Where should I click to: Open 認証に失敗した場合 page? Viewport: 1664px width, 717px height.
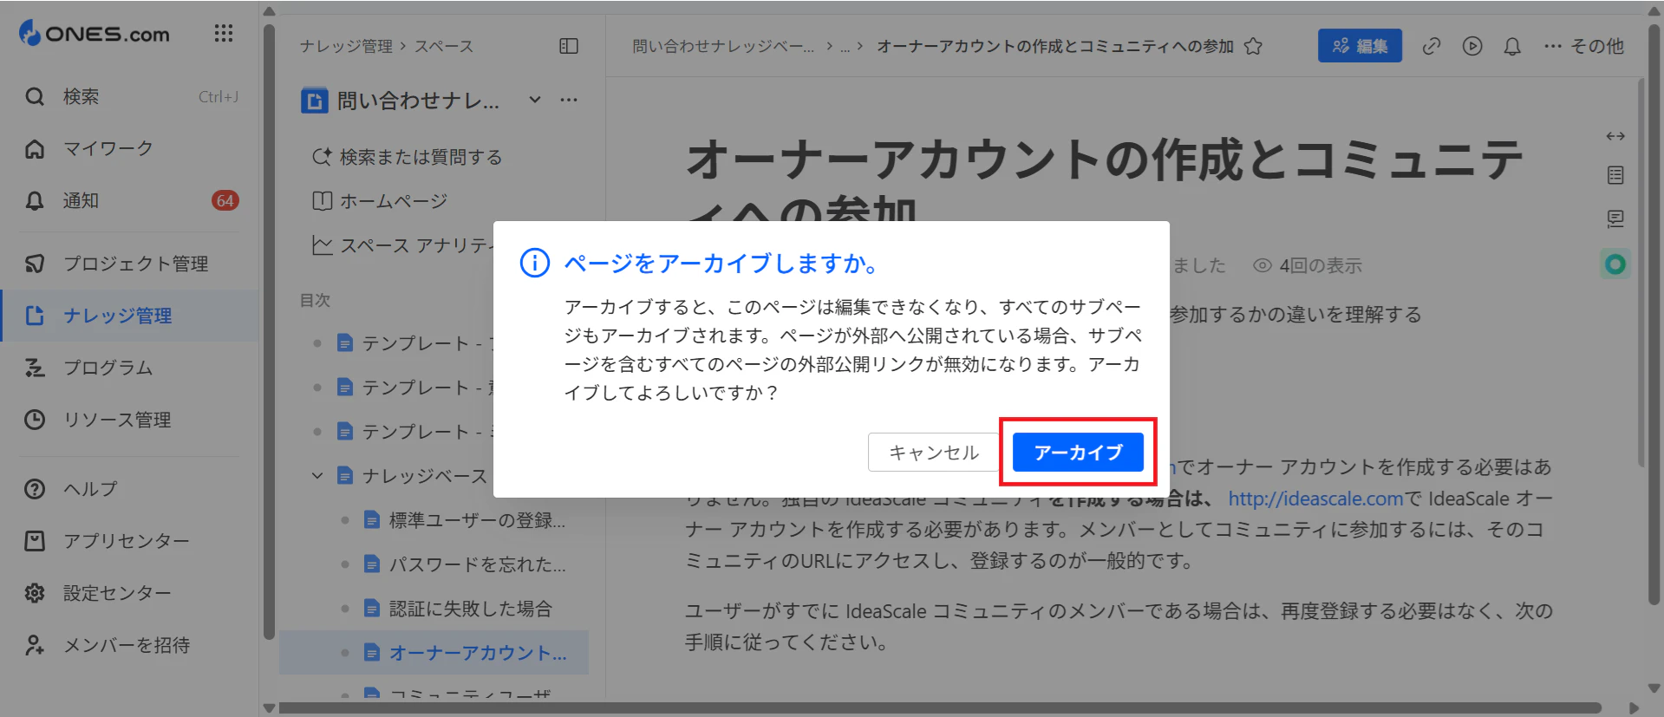[x=458, y=609]
